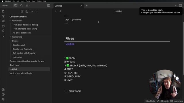Collapse the Guides folder
184x103 pixels.
[10, 41]
